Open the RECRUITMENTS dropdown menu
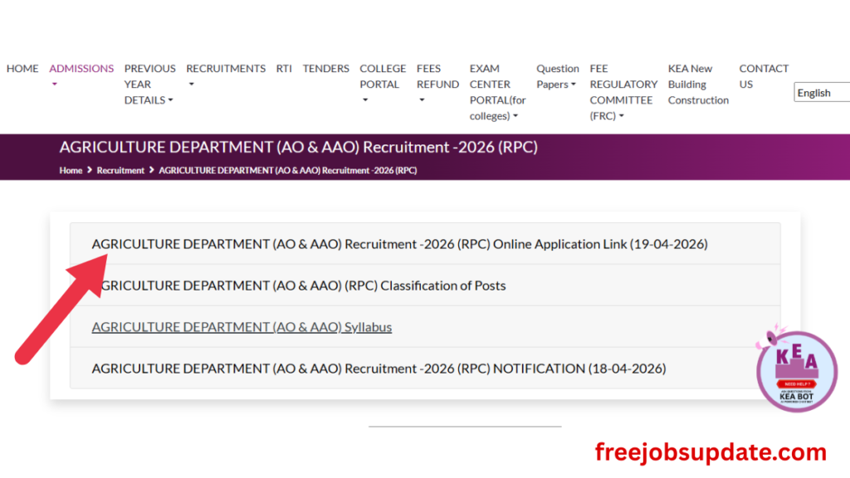 [x=225, y=69]
